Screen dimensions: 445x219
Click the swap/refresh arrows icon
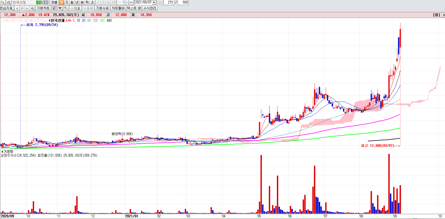click(9, 2)
